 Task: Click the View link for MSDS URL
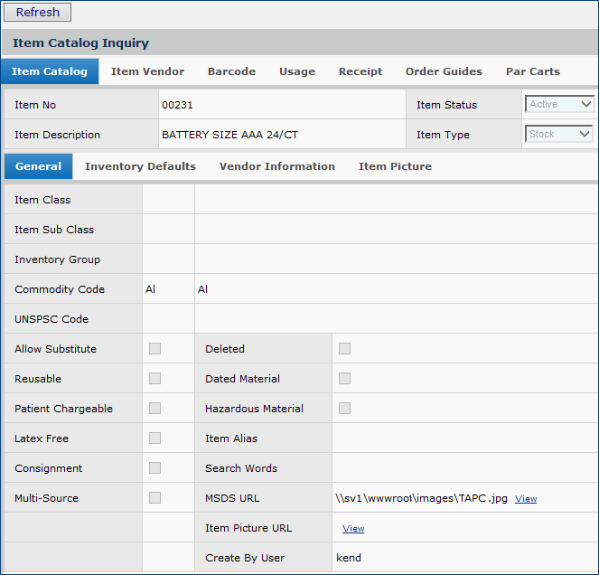point(526,499)
